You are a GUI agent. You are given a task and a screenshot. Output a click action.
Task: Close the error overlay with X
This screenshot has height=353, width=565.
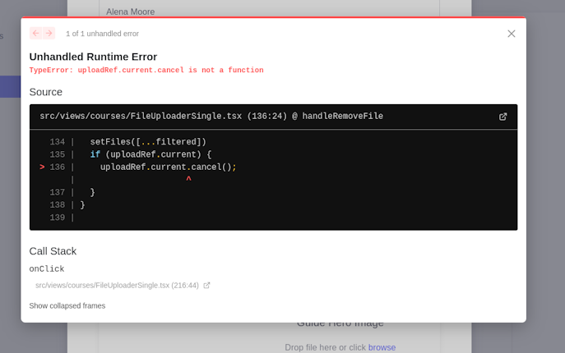511,34
